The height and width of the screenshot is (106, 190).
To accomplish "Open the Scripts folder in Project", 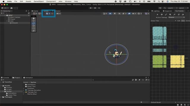I will (9, 90).
